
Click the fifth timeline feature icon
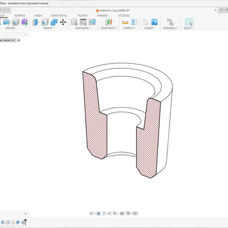coord(23,222)
